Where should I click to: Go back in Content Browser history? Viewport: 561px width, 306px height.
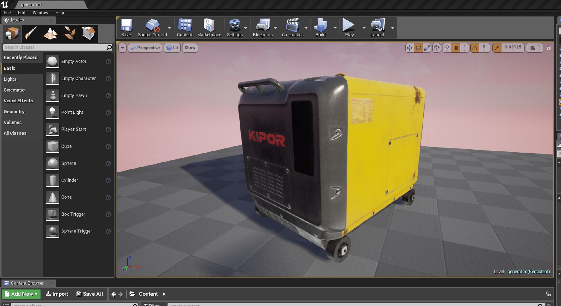114,294
